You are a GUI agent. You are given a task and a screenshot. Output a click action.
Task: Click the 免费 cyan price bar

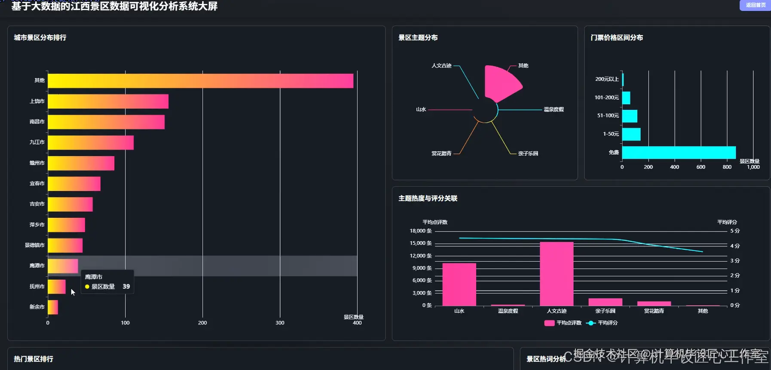[x=679, y=153]
